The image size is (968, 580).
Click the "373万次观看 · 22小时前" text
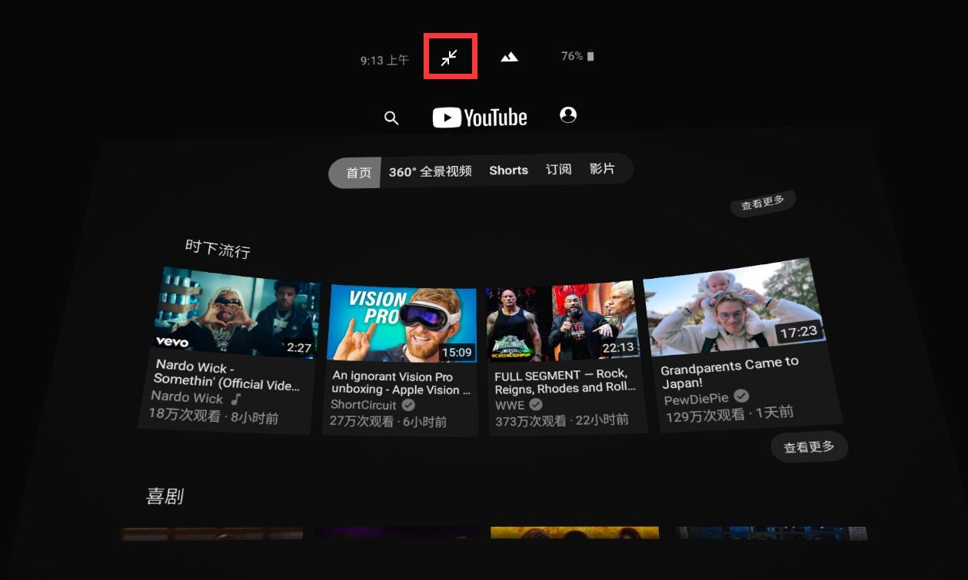561,419
